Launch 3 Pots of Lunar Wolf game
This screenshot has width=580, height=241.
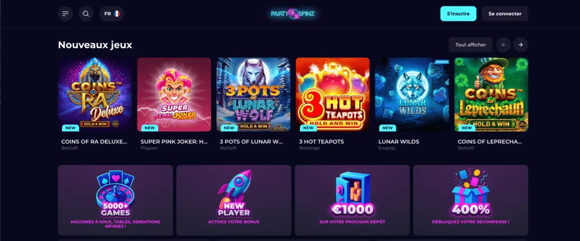point(253,94)
